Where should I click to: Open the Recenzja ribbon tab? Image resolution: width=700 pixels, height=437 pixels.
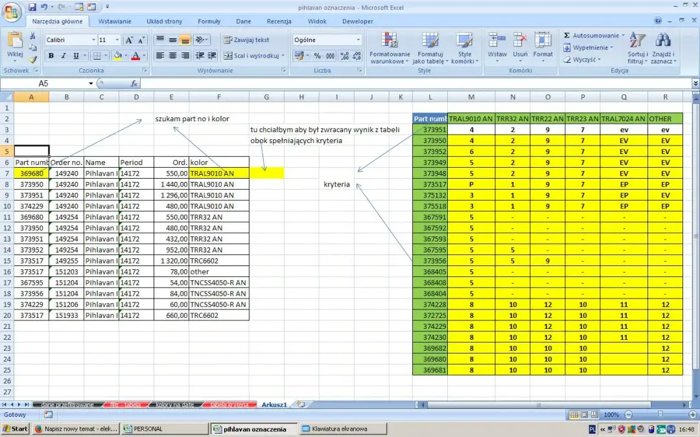coord(279,21)
